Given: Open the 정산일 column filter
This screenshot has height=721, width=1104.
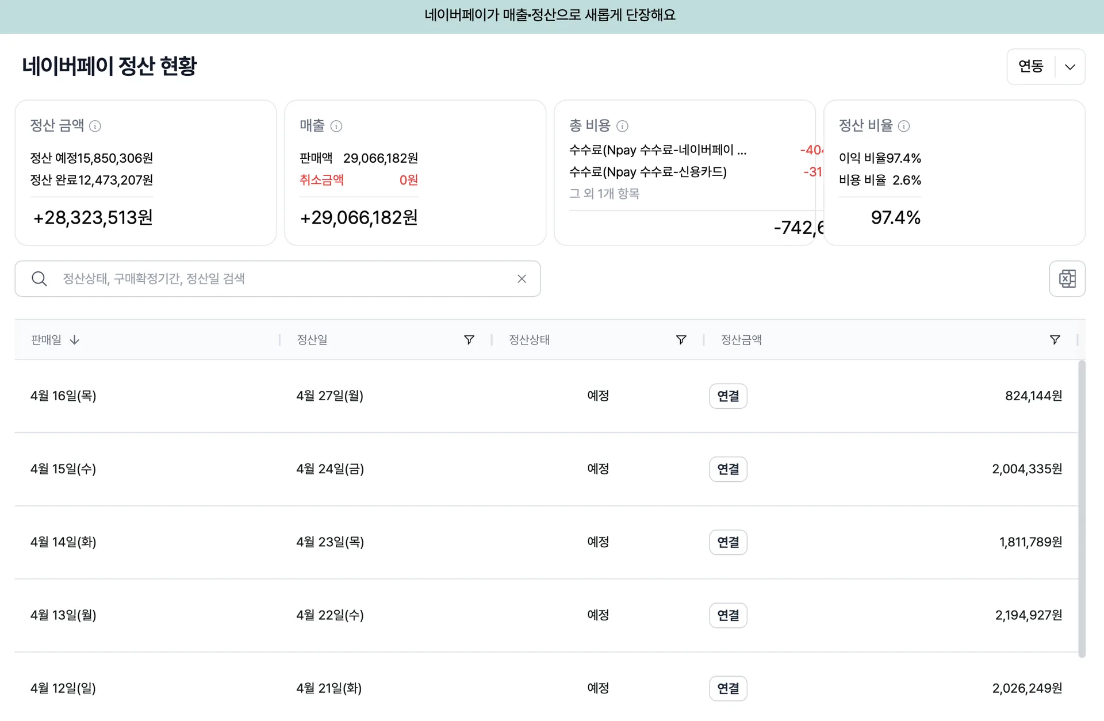Looking at the screenshot, I should click(469, 340).
